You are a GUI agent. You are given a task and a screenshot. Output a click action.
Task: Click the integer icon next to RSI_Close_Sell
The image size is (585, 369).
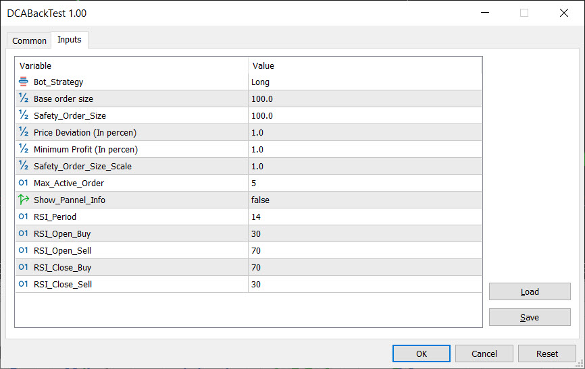click(x=23, y=284)
